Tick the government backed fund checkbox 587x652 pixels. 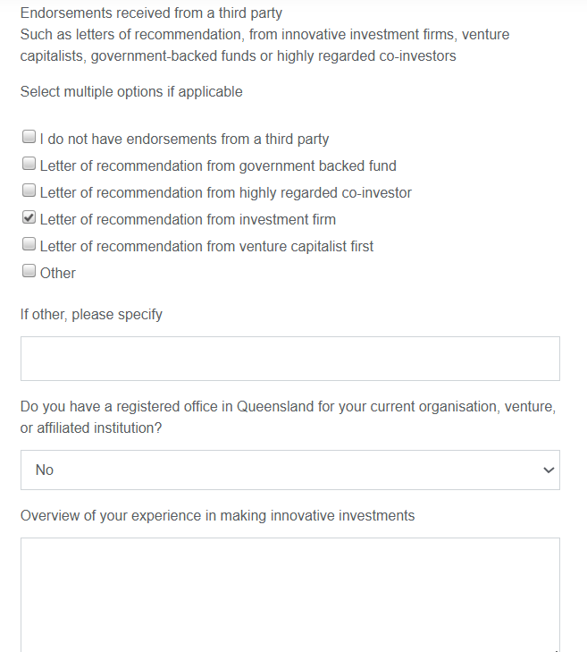tap(29, 165)
